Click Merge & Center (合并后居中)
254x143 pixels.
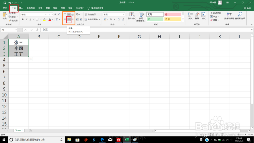(91, 20)
